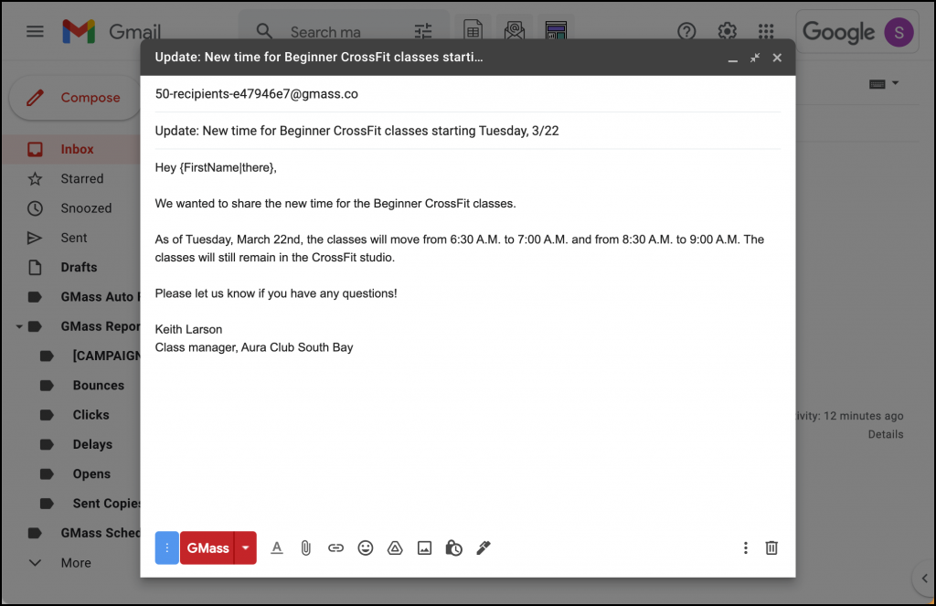Open the emoji picker
This screenshot has width=936, height=606.
pos(366,548)
